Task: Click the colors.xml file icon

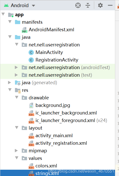Action: 31,166
